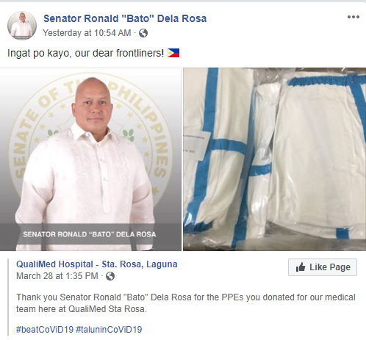Click the globe icon next to March 28
The image size is (366, 340).
pyautogui.click(x=110, y=276)
